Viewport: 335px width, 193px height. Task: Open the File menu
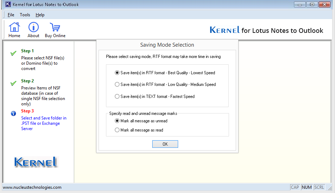tap(11, 15)
